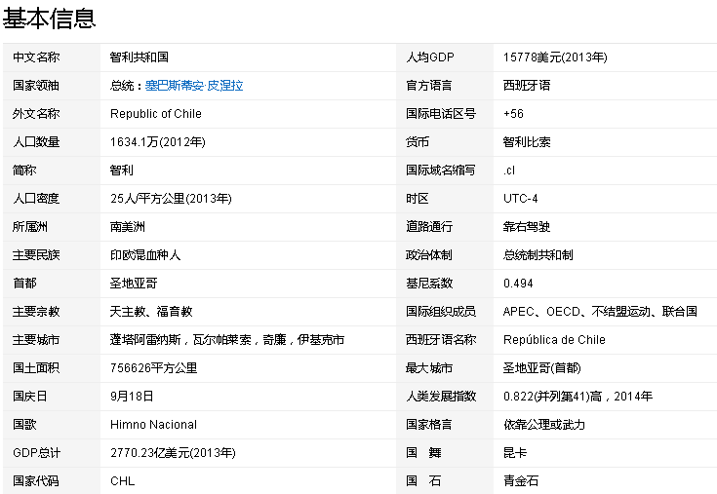Select the 圣地亚哥(首都) largest city value

pos(541,368)
